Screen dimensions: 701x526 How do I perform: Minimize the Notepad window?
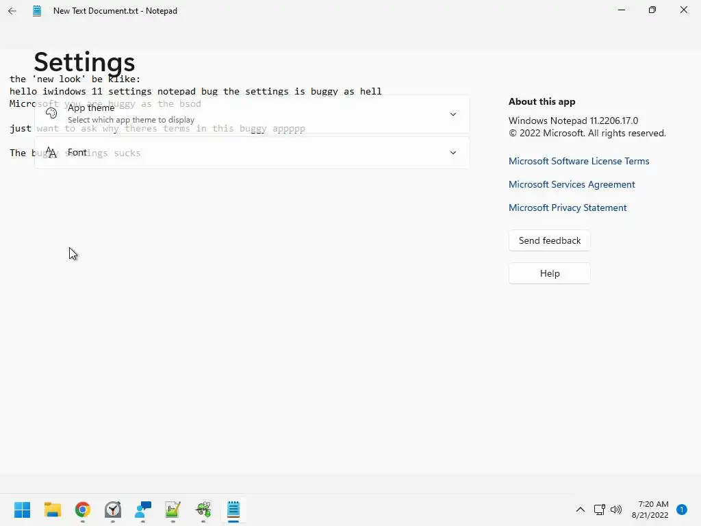[x=622, y=10]
